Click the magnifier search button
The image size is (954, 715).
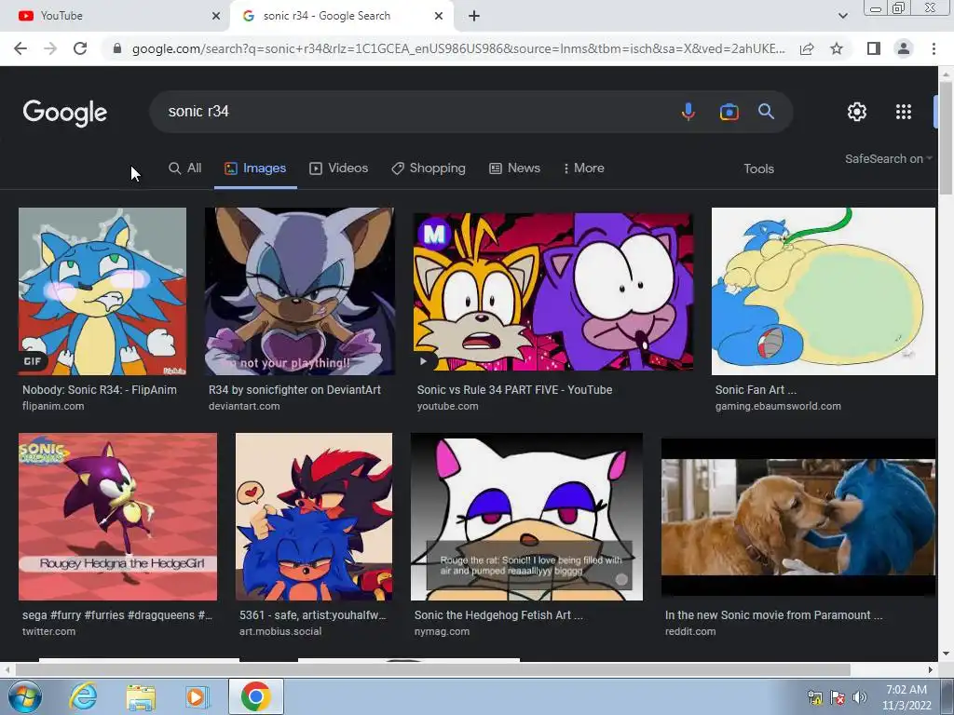[x=766, y=112]
